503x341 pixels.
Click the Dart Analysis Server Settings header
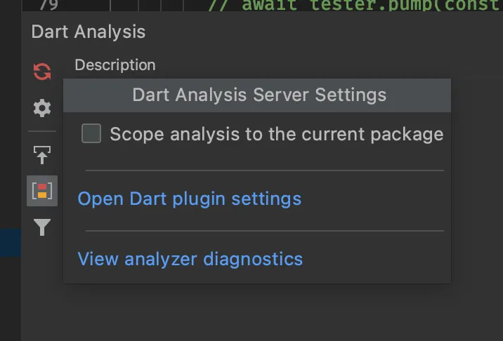tap(259, 95)
